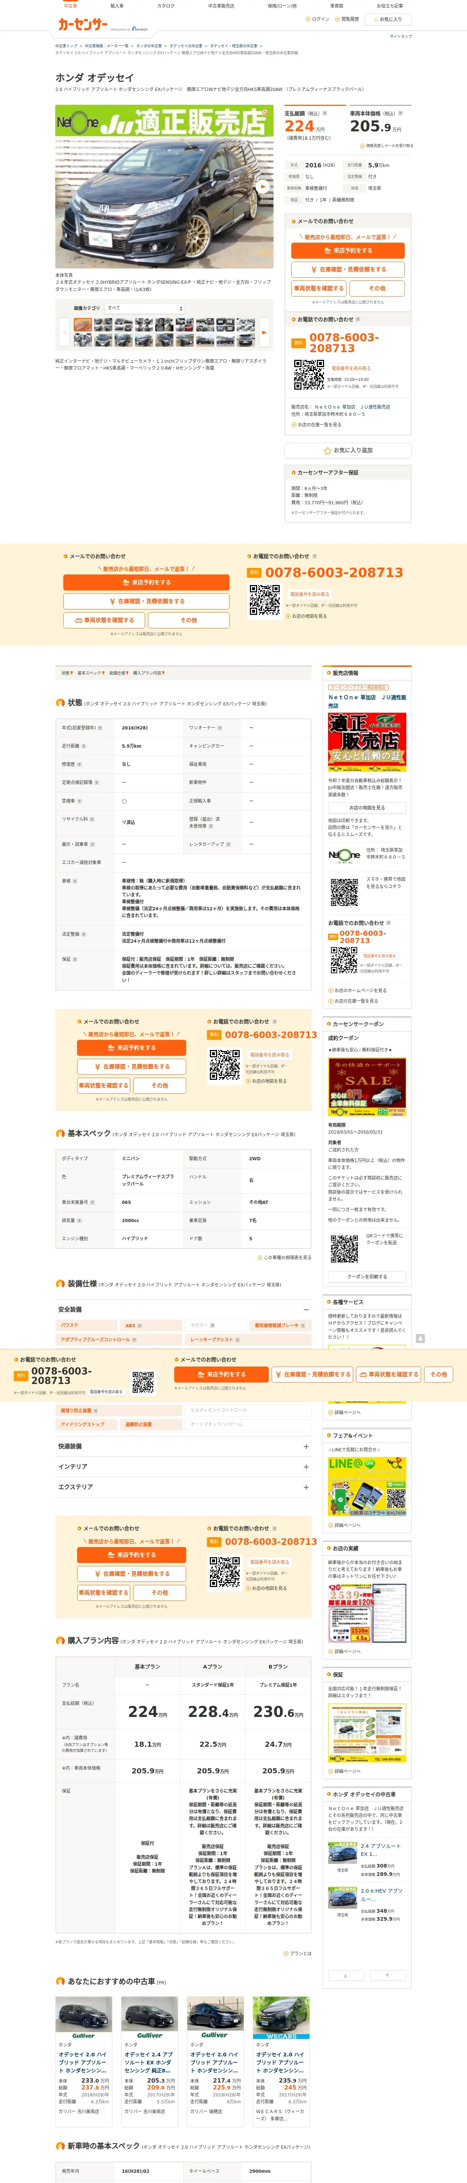Click the JU適正販売店 shop banner image
The width and height of the screenshot is (467, 2183).
(367, 742)
